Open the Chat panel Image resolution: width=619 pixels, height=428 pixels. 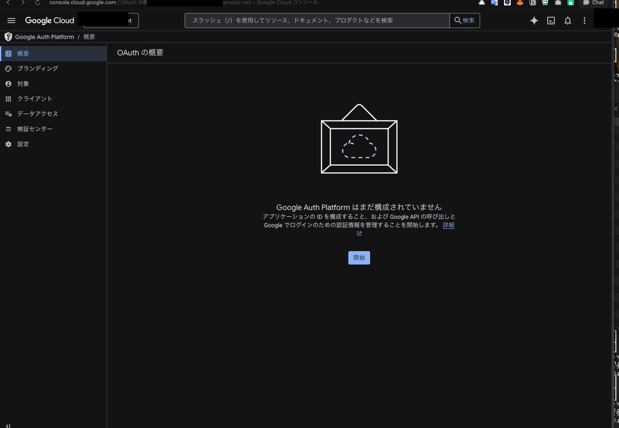click(x=593, y=3)
